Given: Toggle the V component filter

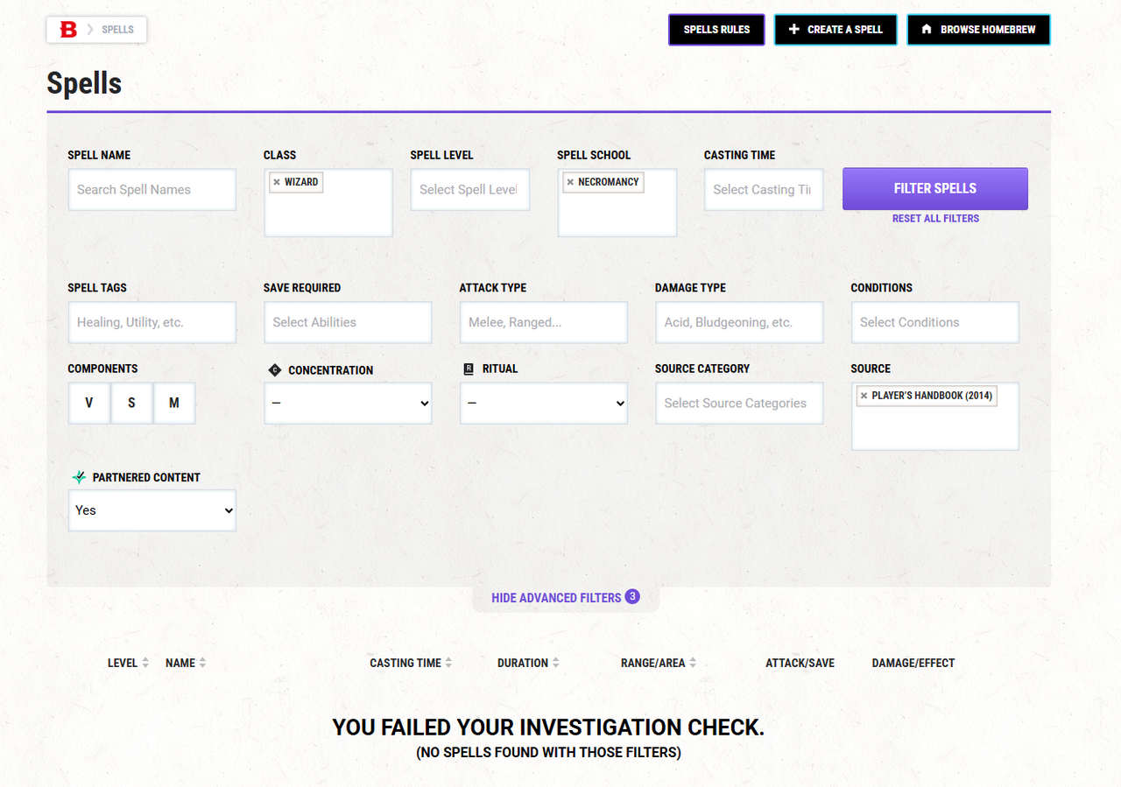Looking at the screenshot, I should [x=89, y=403].
